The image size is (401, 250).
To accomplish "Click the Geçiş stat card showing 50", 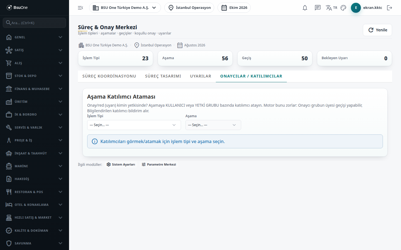I will click(275, 58).
